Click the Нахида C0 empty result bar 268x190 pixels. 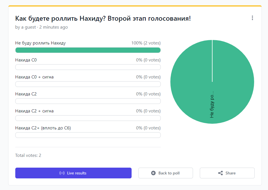[x=88, y=67]
